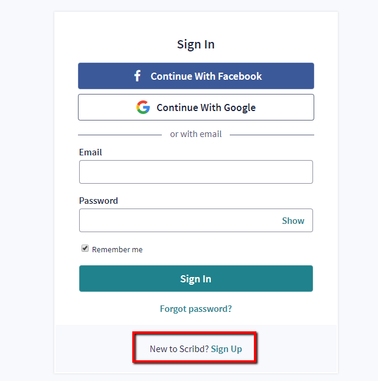Click the Sign In heading

(195, 44)
